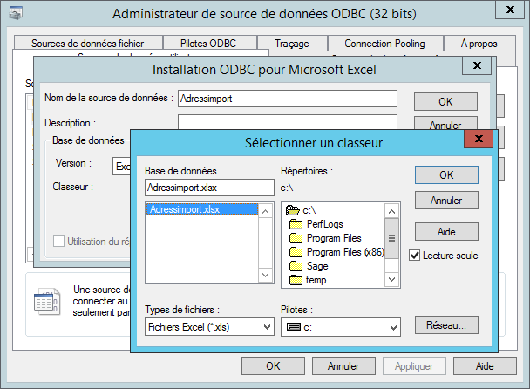Viewport: 530px width, 389px height.
Task: Click the Réseau... button
Action: point(446,325)
